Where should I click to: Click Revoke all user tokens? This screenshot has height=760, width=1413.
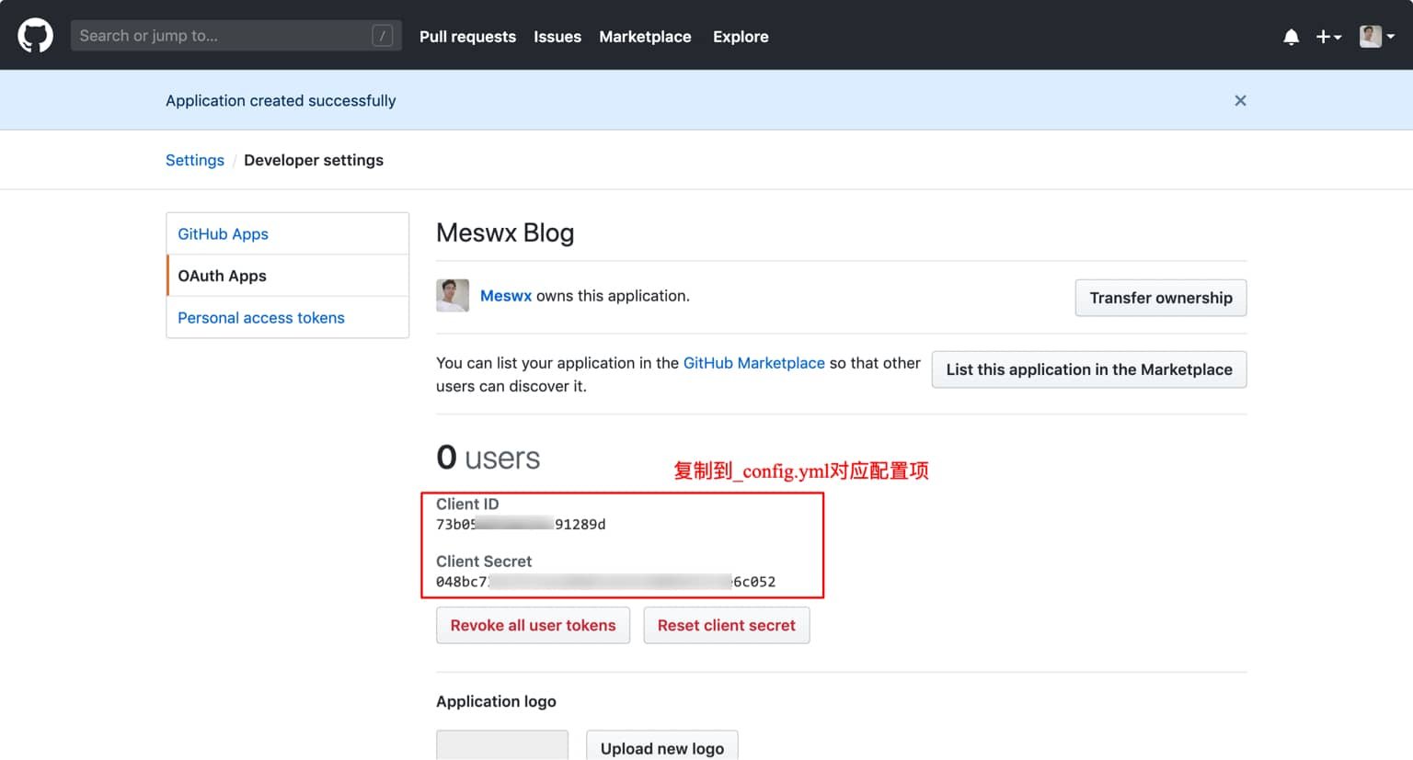[533, 625]
